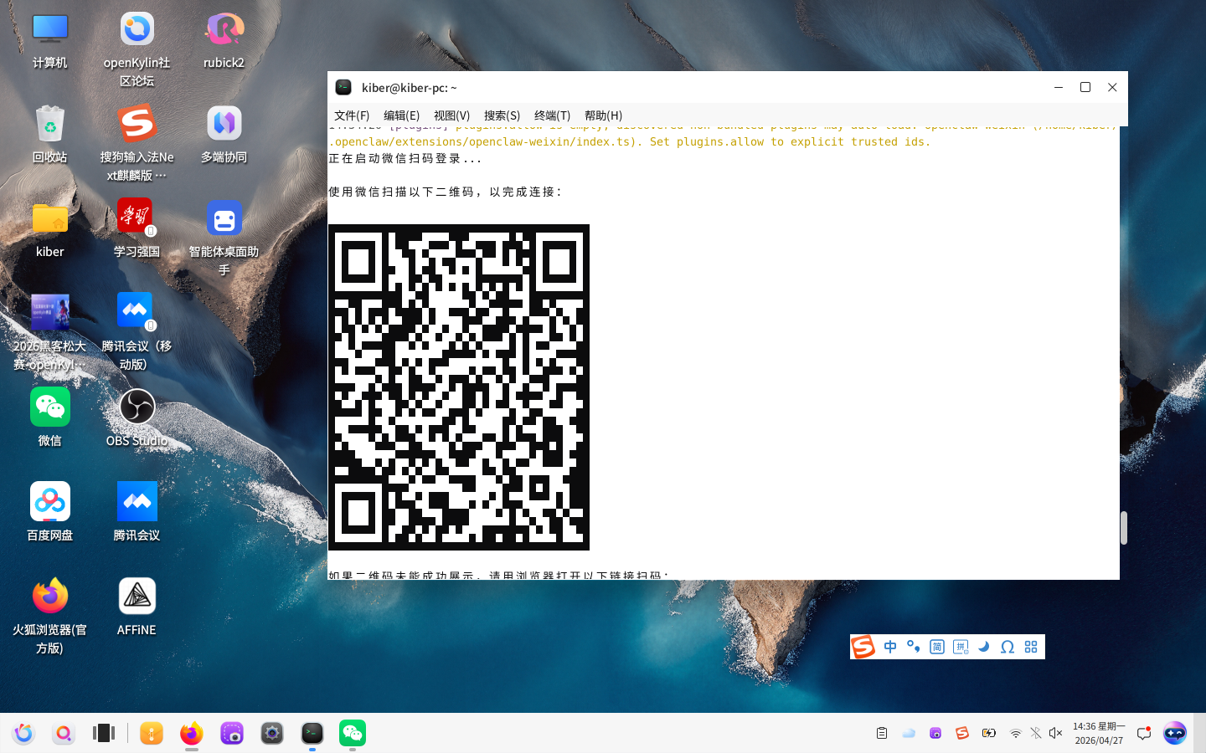Open the settings gear in the taskbar
1206x753 pixels.
(x=272, y=733)
